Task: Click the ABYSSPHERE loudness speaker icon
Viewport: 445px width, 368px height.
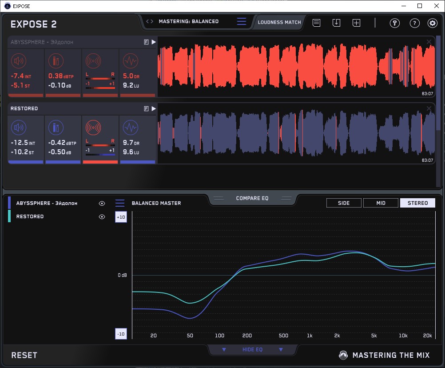Action: [x=19, y=61]
